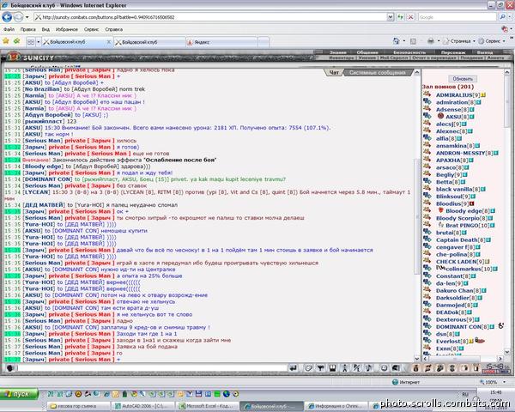Screen dimensions: 515x412
Task: Click the music note sound icon
Action: [x=368, y=368]
